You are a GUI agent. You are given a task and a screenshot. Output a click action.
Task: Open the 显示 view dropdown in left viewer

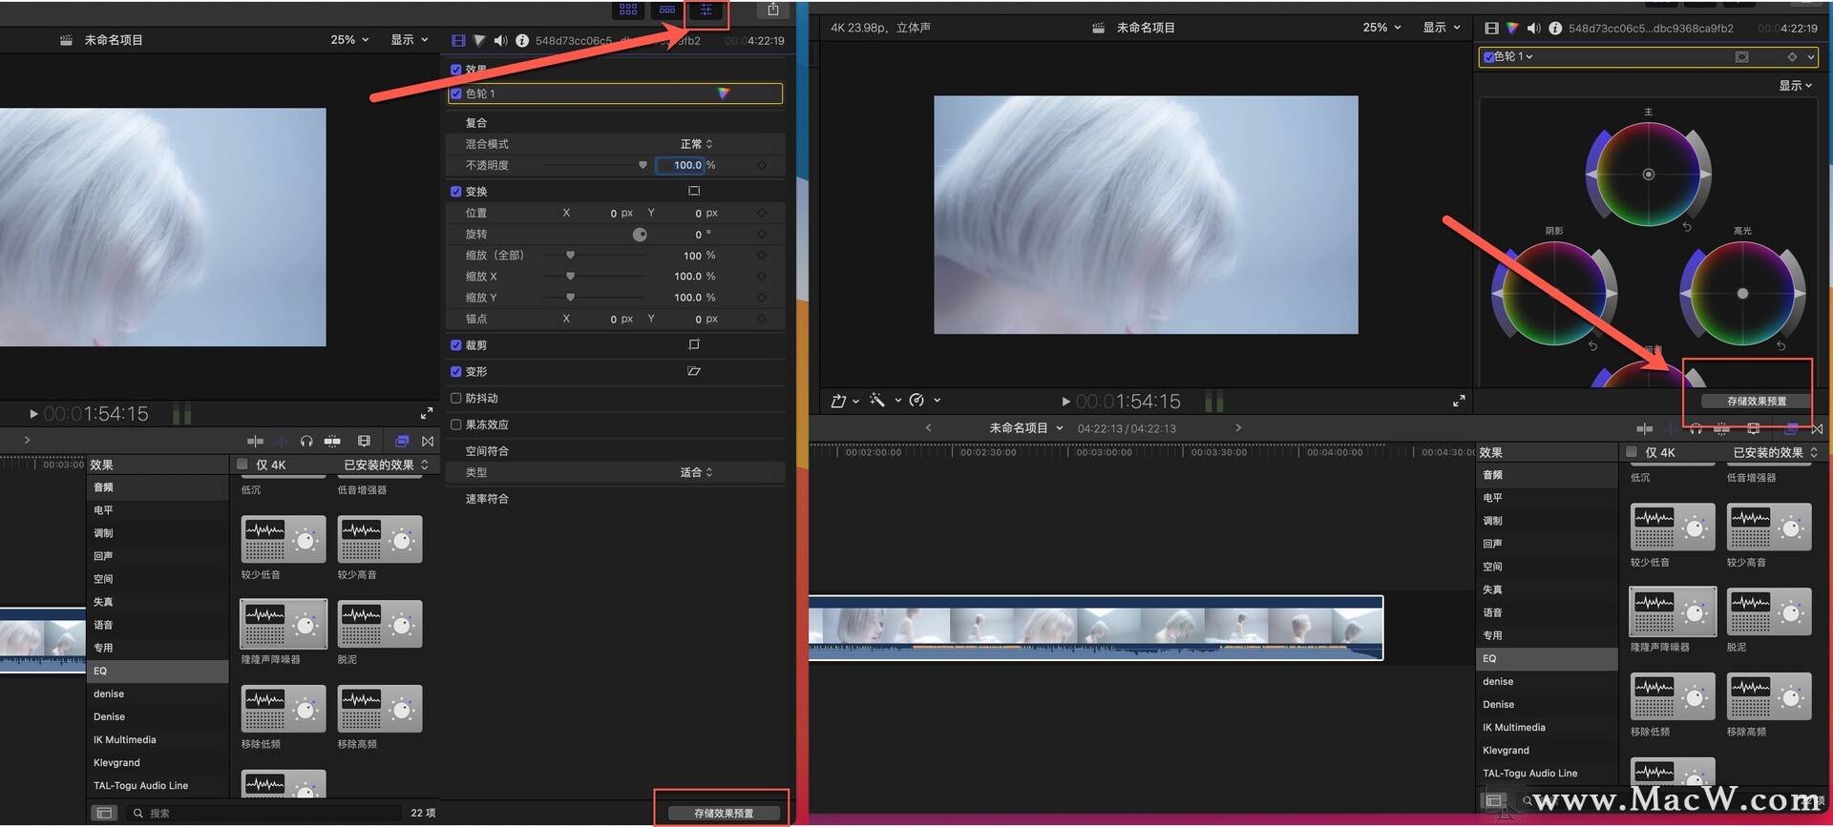[x=410, y=40]
